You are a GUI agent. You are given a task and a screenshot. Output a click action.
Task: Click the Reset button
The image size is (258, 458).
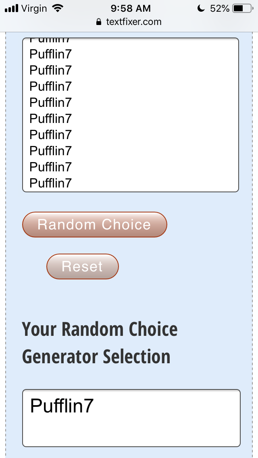pyautogui.click(x=83, y=266)
